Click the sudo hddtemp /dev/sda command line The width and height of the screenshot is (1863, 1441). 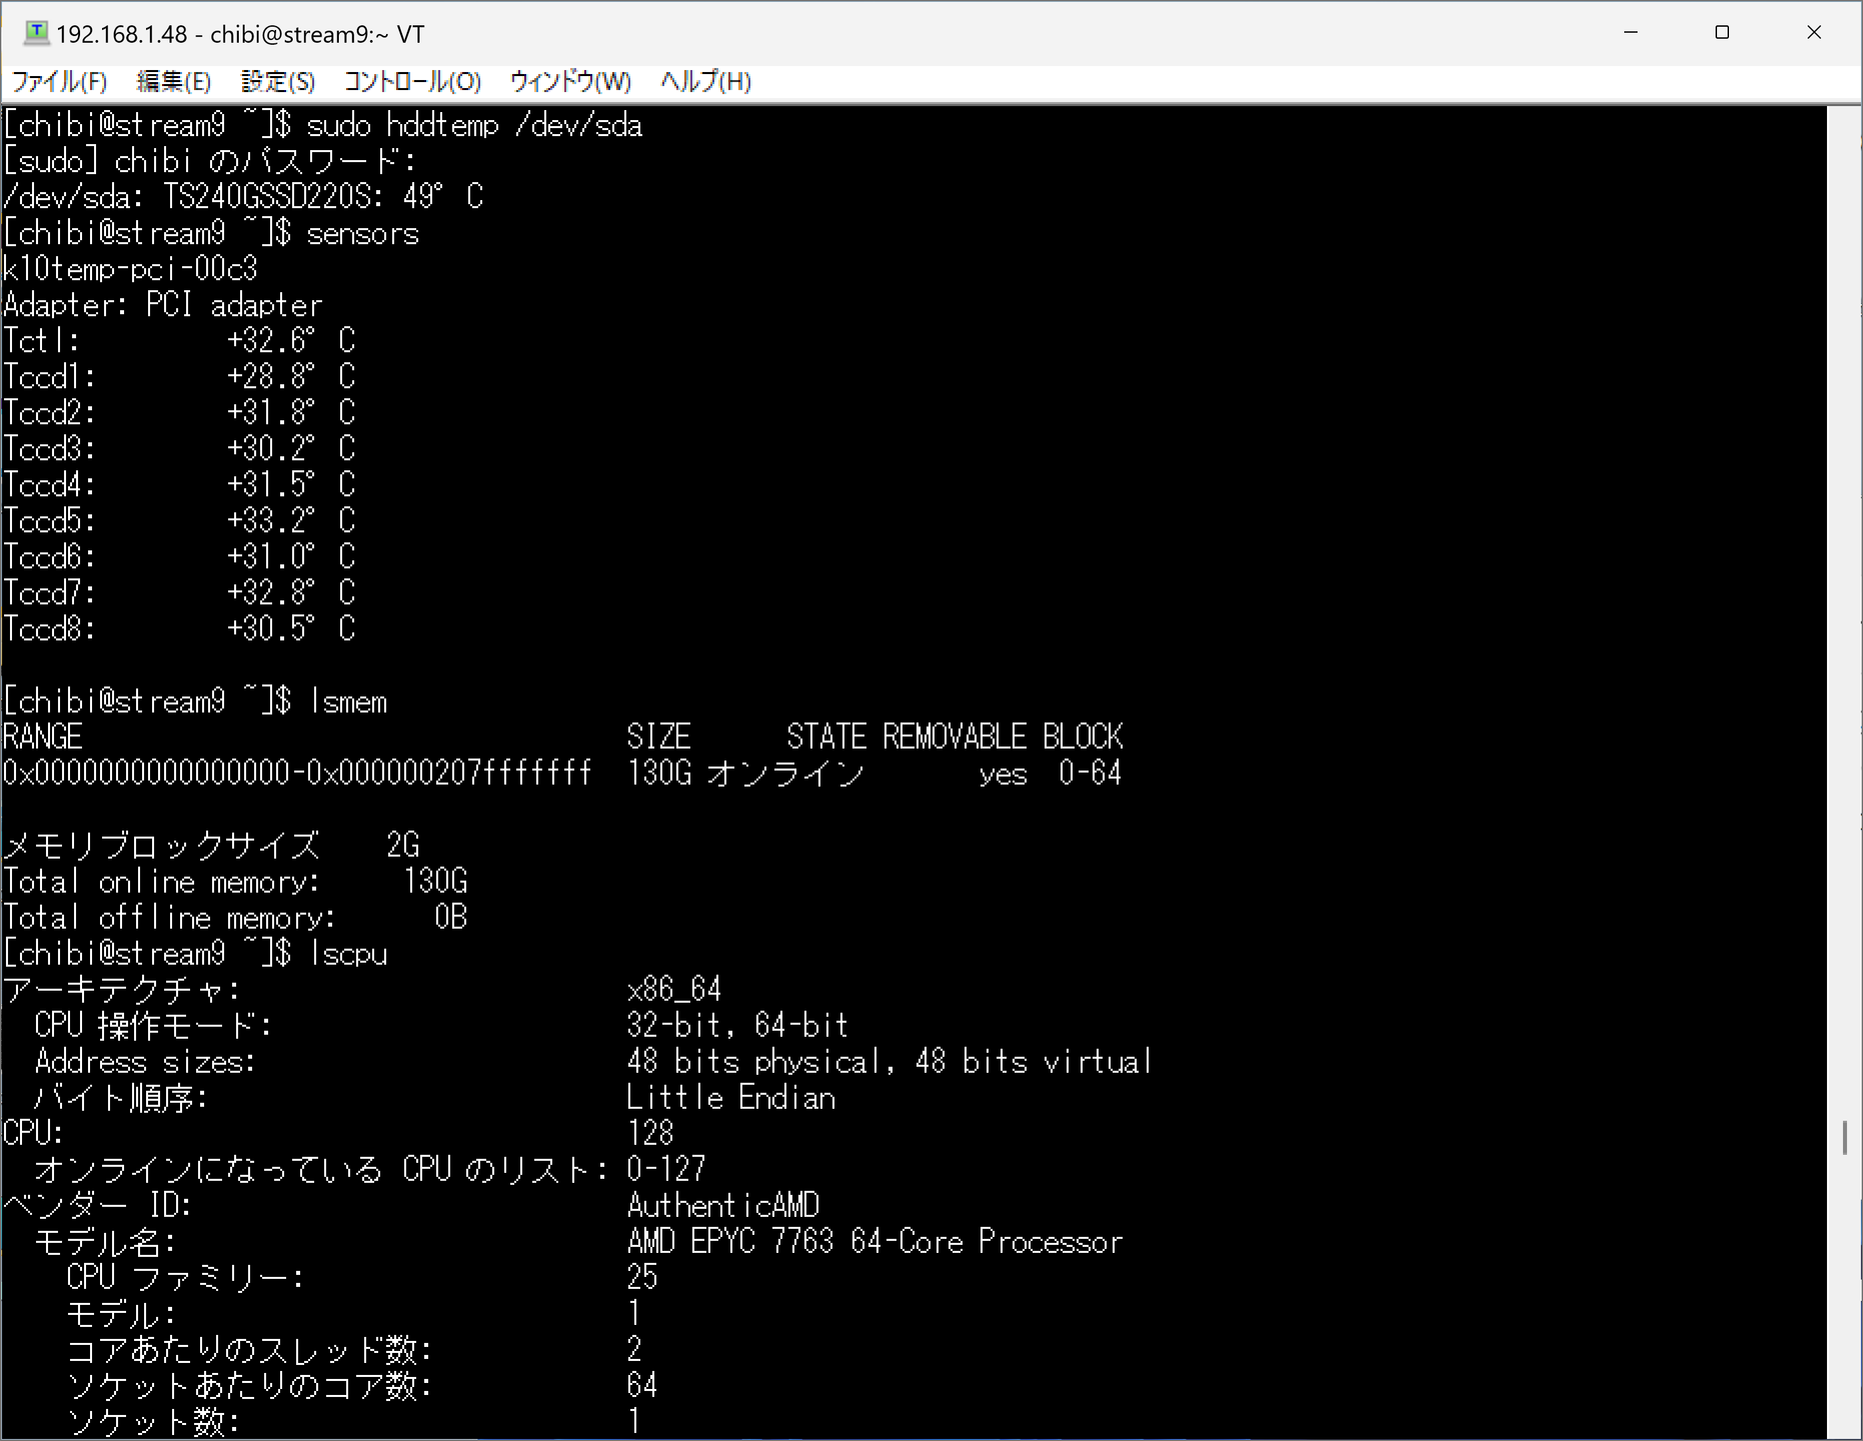click(x=474, y=126)
